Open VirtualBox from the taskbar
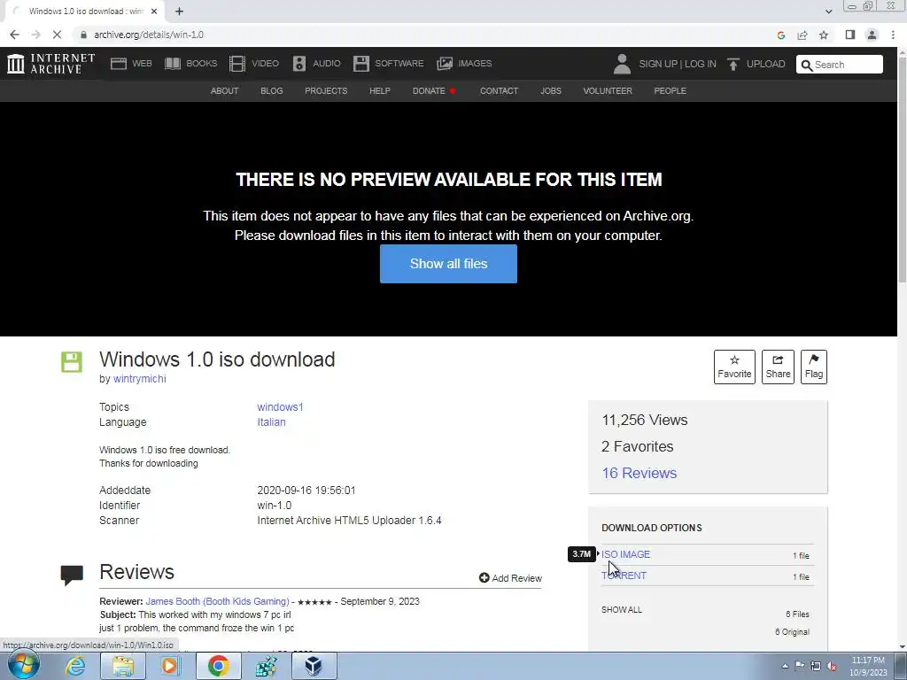 tap(313, 666)
